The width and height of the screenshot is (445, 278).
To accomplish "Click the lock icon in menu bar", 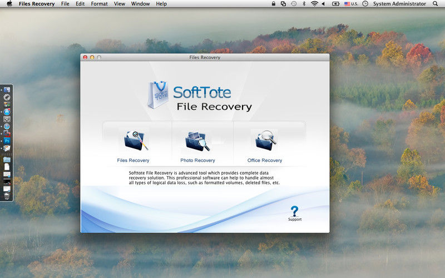I will click(x=273, y=4).
